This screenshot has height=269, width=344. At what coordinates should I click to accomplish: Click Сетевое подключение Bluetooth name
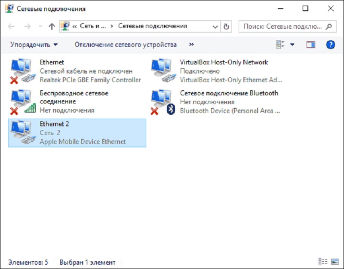(x=229, y=93)
